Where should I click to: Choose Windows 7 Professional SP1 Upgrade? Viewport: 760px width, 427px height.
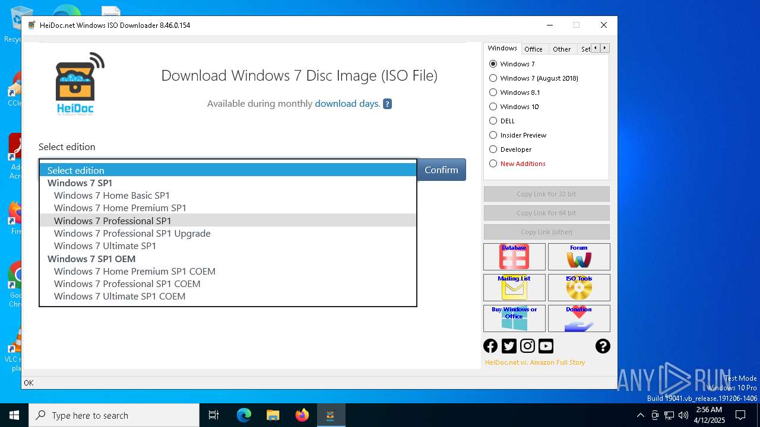point(228,233)
